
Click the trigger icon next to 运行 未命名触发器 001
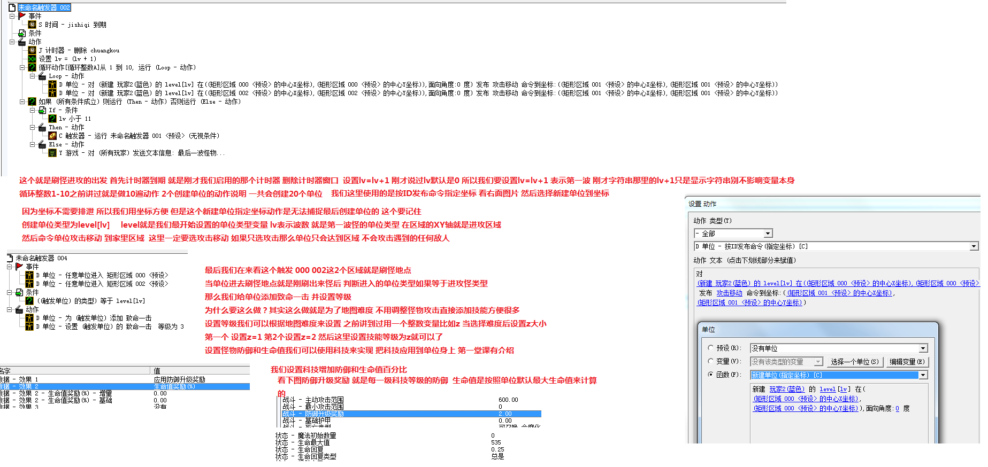tap(52, 136)
